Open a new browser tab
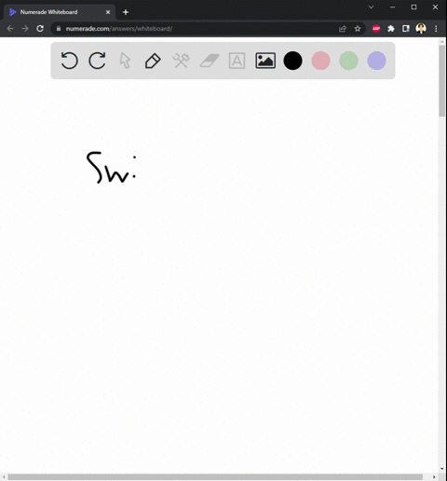This screenshot has height=481, width=447. [126, 12]
